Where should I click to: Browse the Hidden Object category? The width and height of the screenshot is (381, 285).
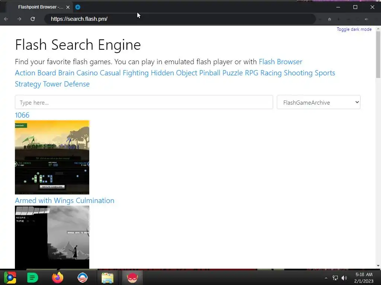click(174, 73)
